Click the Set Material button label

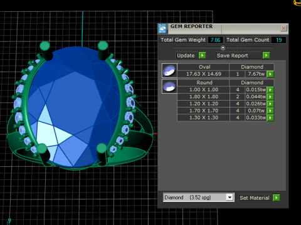click(x=255, y=198)
